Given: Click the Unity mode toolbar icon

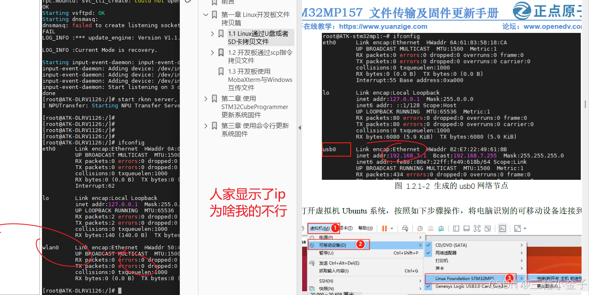Looking at the screenshot, I should [x=488, y=228].
